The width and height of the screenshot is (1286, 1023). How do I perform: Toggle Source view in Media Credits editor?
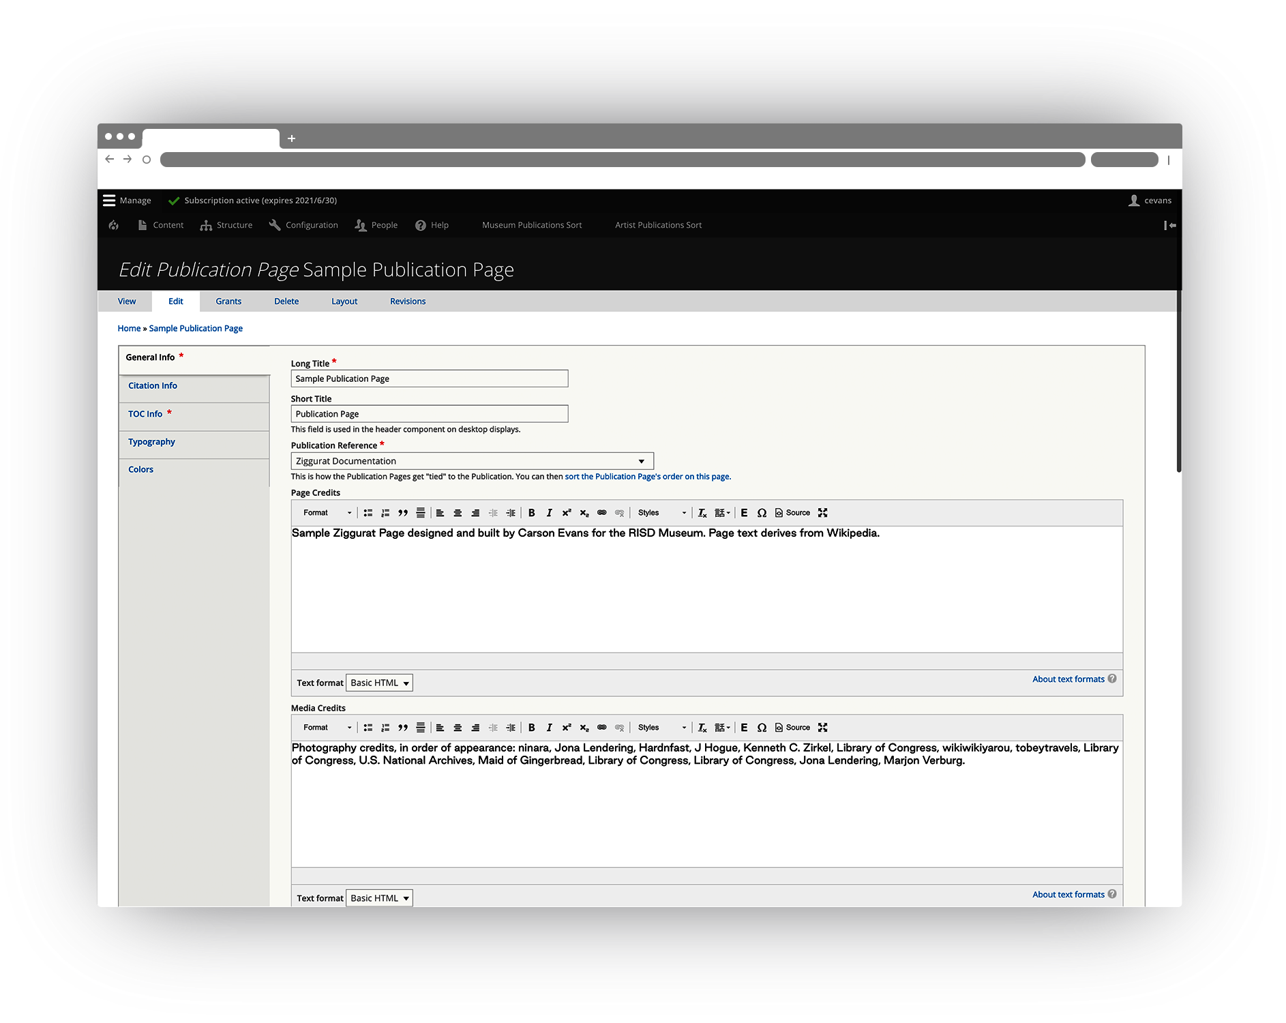792,728
